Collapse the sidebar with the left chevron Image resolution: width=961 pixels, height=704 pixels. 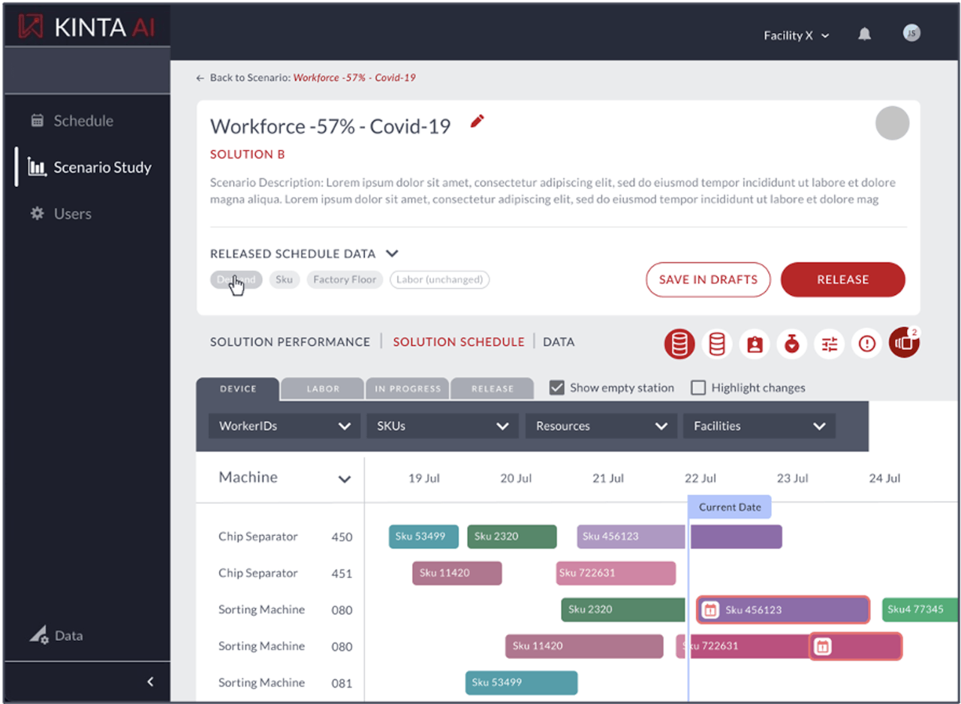(150, 681)
